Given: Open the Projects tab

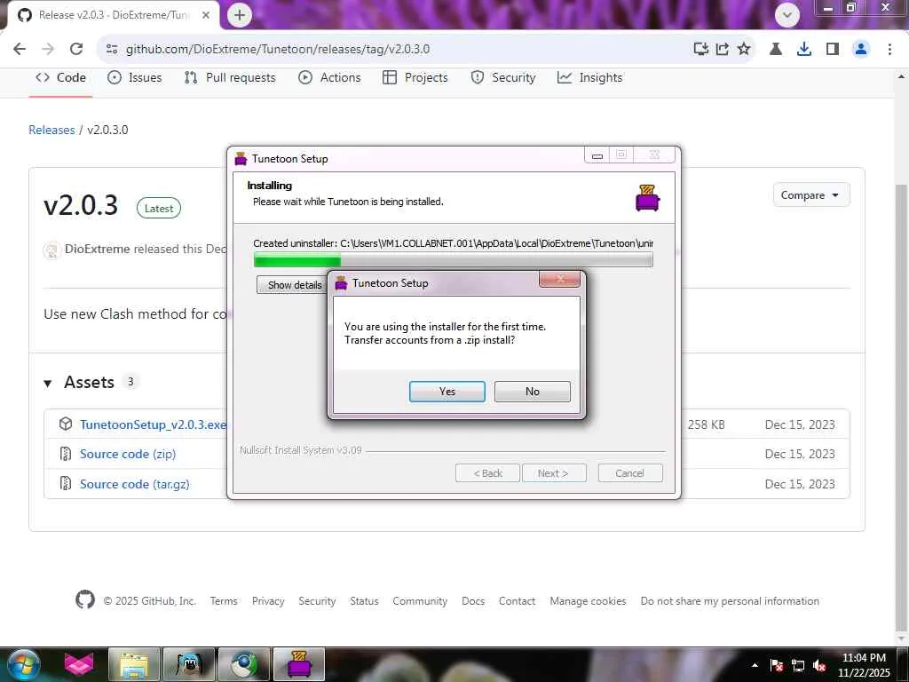Looking at the screenshot, I should pos(415,78).
